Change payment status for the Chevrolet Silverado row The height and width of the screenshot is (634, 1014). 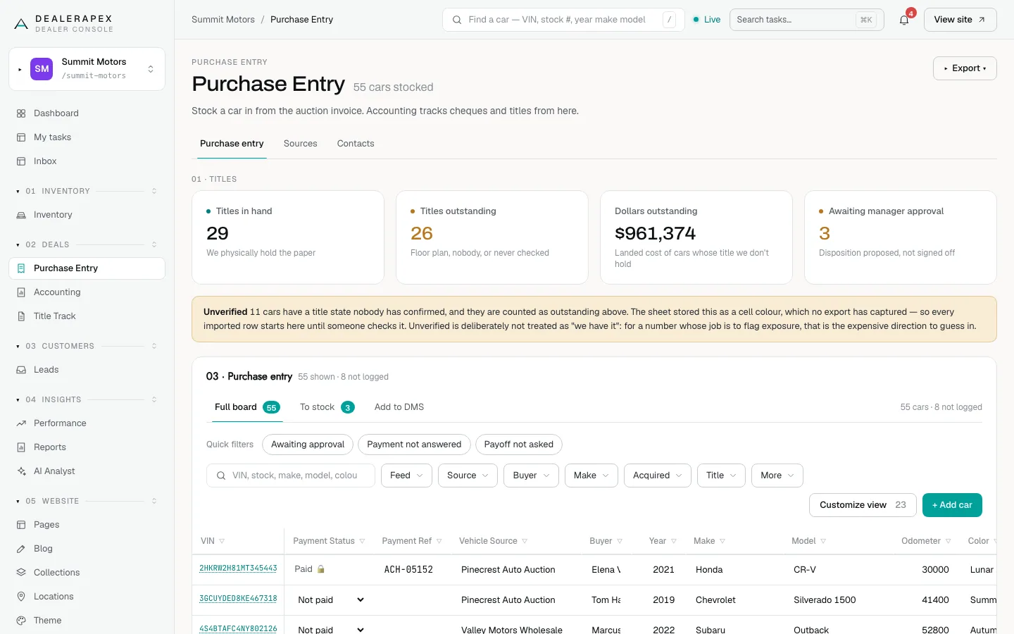point(330,600)
